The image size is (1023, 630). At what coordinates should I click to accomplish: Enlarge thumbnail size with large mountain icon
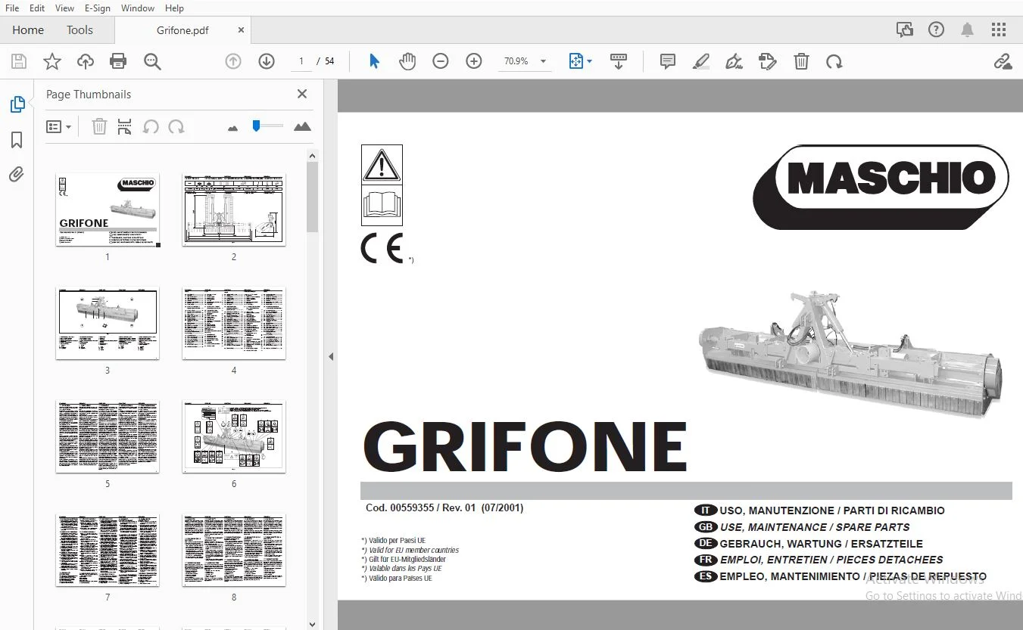coord(302,126)
